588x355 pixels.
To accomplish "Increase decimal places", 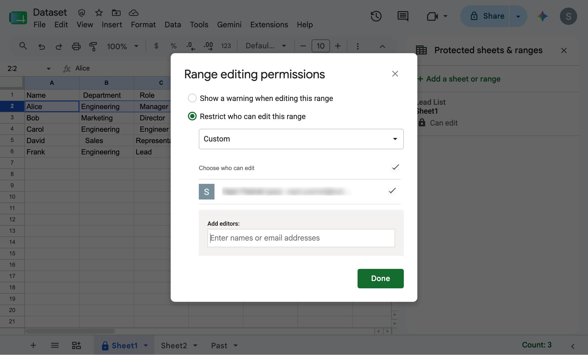I will [x=208, y=46].
